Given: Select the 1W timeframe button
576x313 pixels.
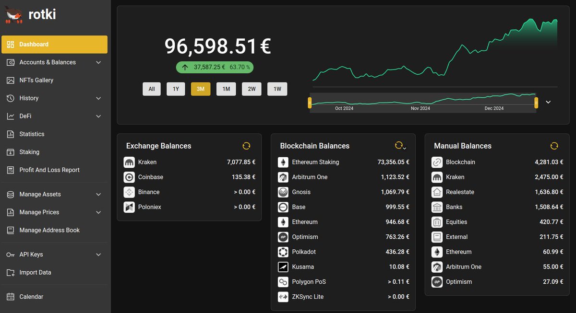Looking at the screenshot, I should tap(277, 89).
